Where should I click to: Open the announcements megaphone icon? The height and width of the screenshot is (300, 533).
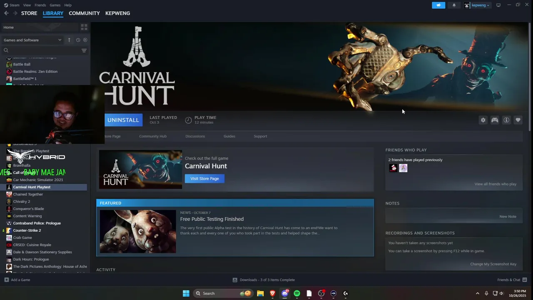tap(438, 5)
